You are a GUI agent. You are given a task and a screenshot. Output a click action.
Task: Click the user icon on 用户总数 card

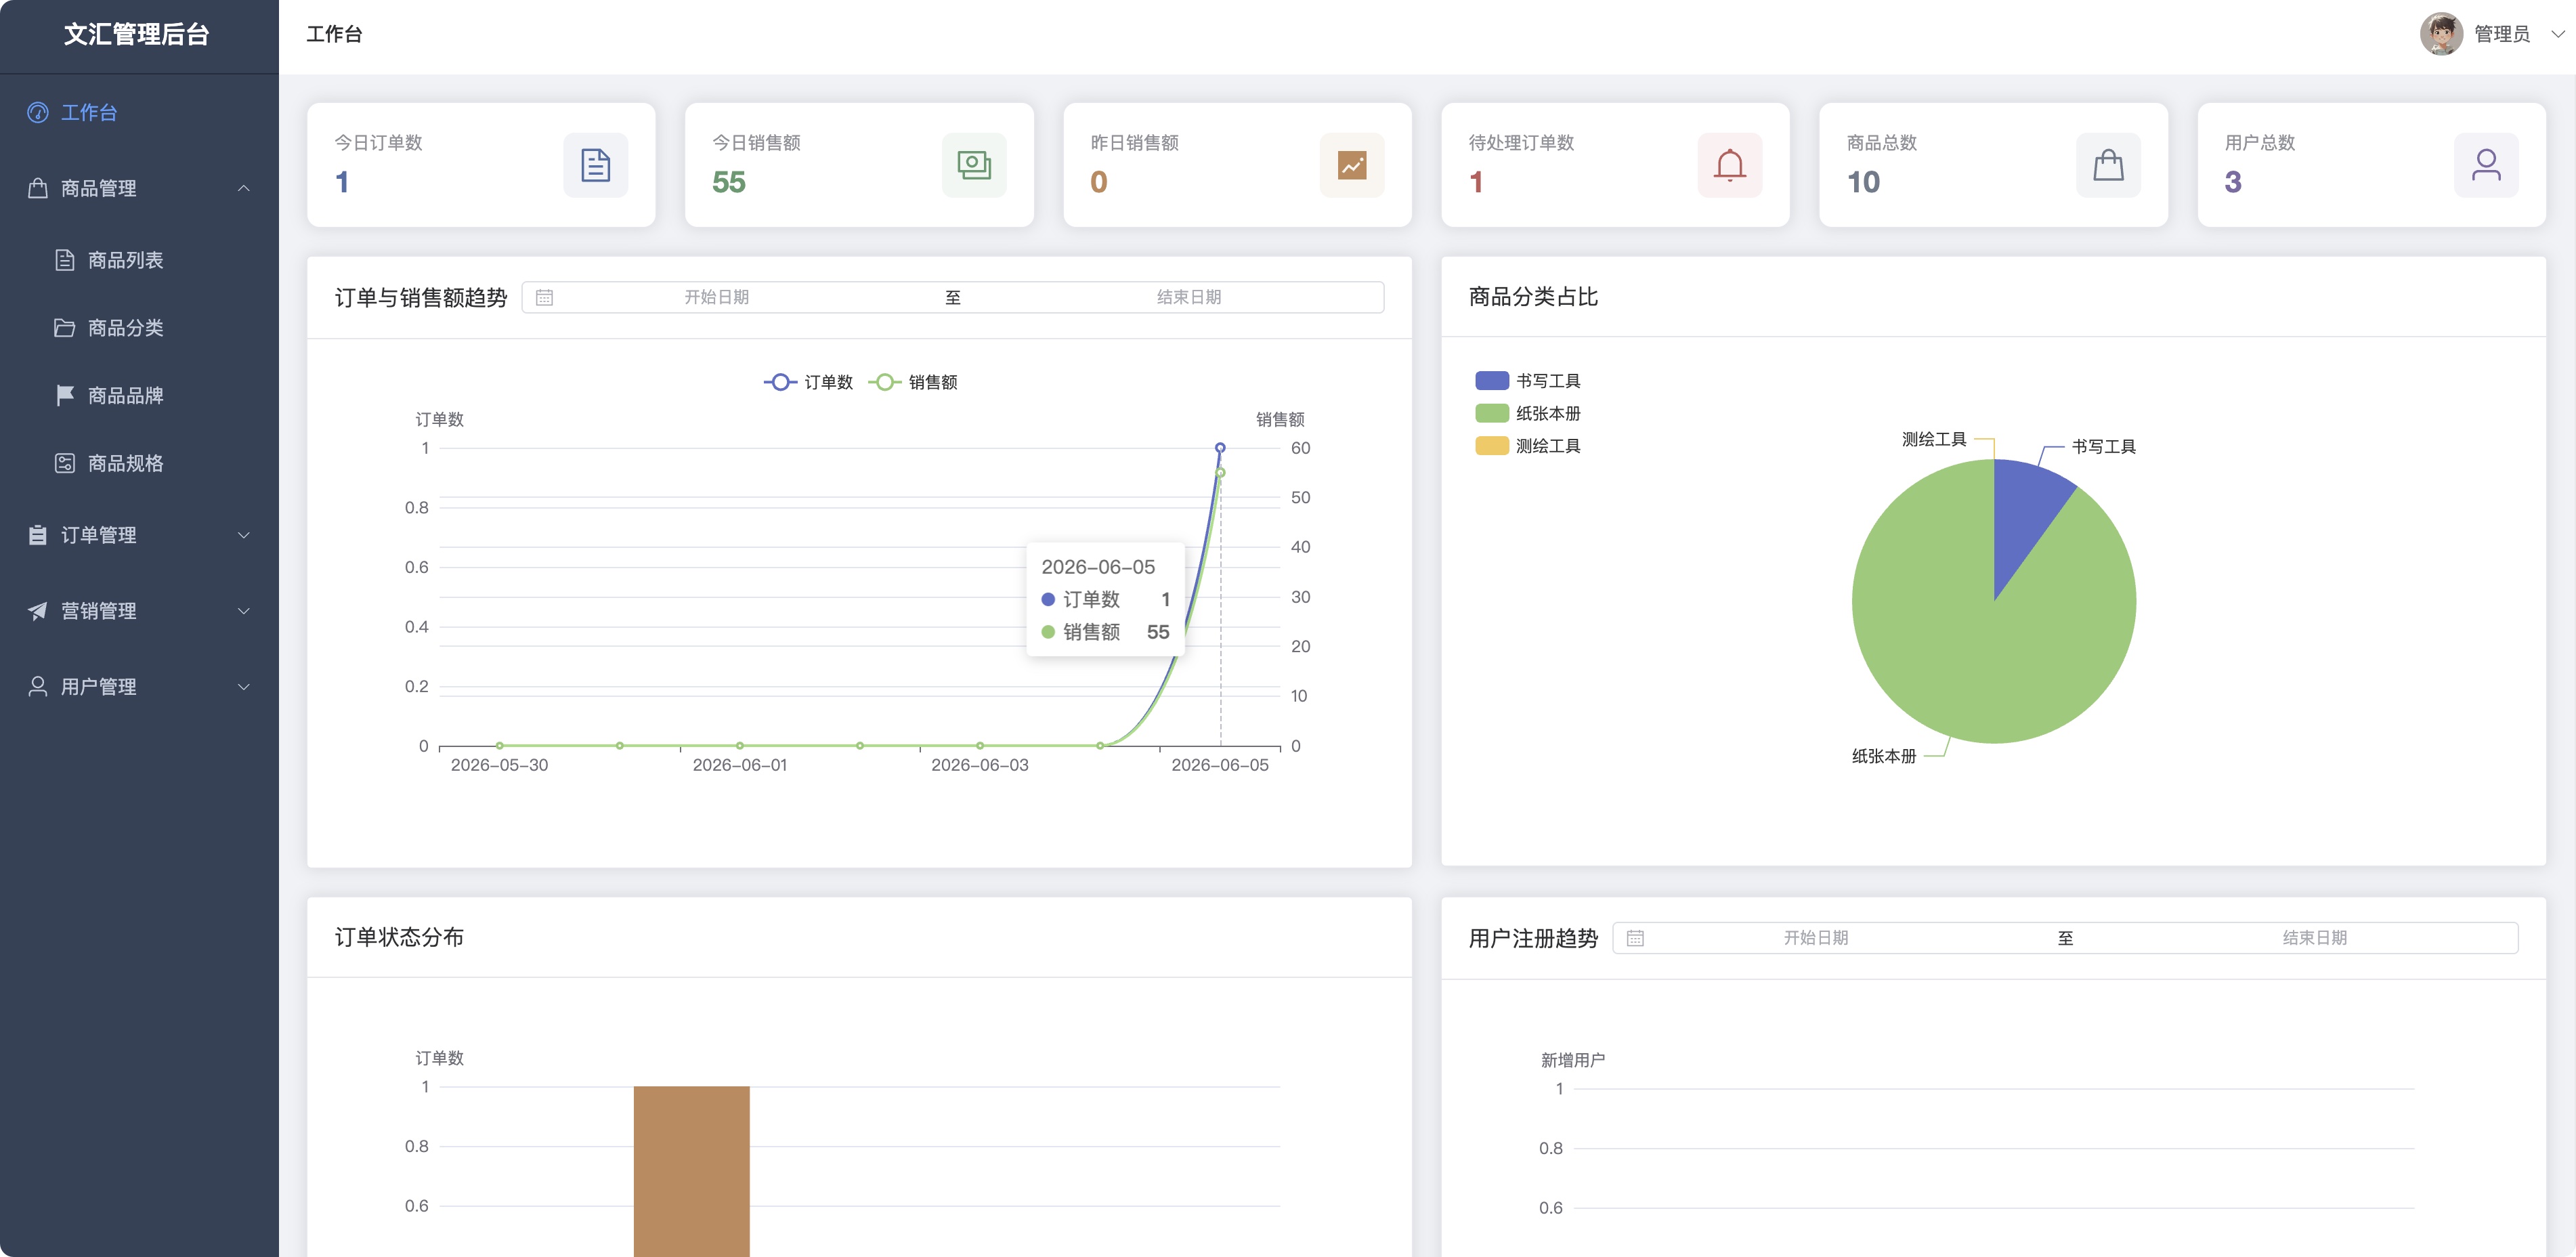[x=2486, y=165]
